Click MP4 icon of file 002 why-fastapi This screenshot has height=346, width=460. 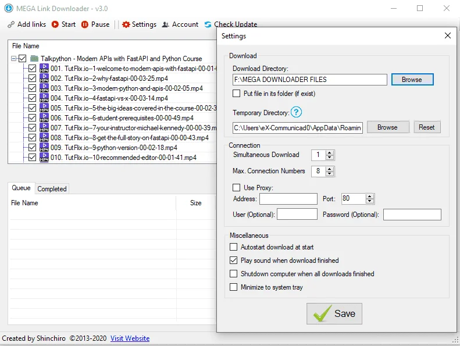click(x=44, y=79)
